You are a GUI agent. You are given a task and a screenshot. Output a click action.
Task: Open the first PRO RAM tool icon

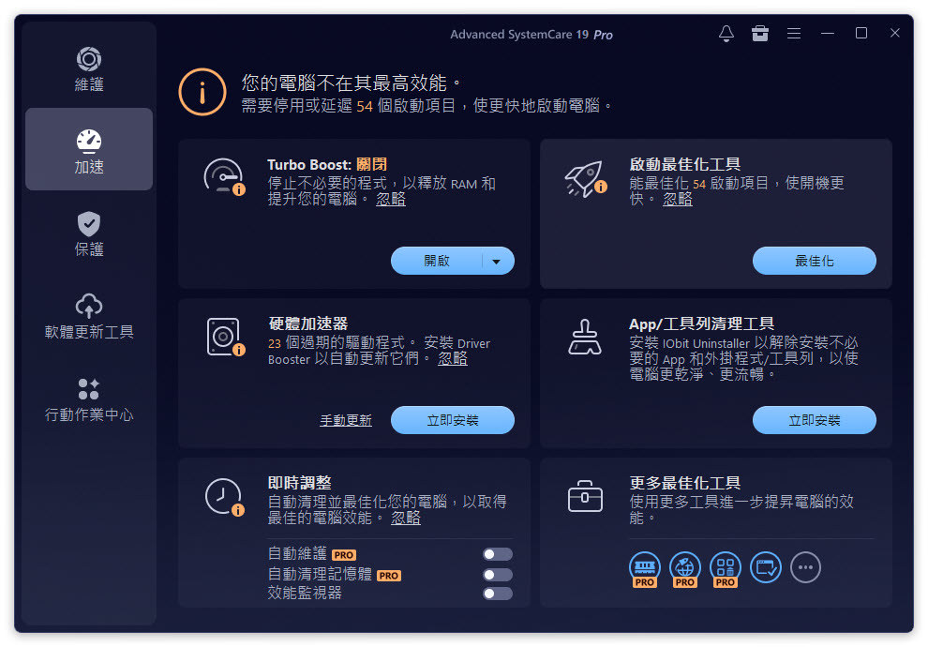point(645,568)
